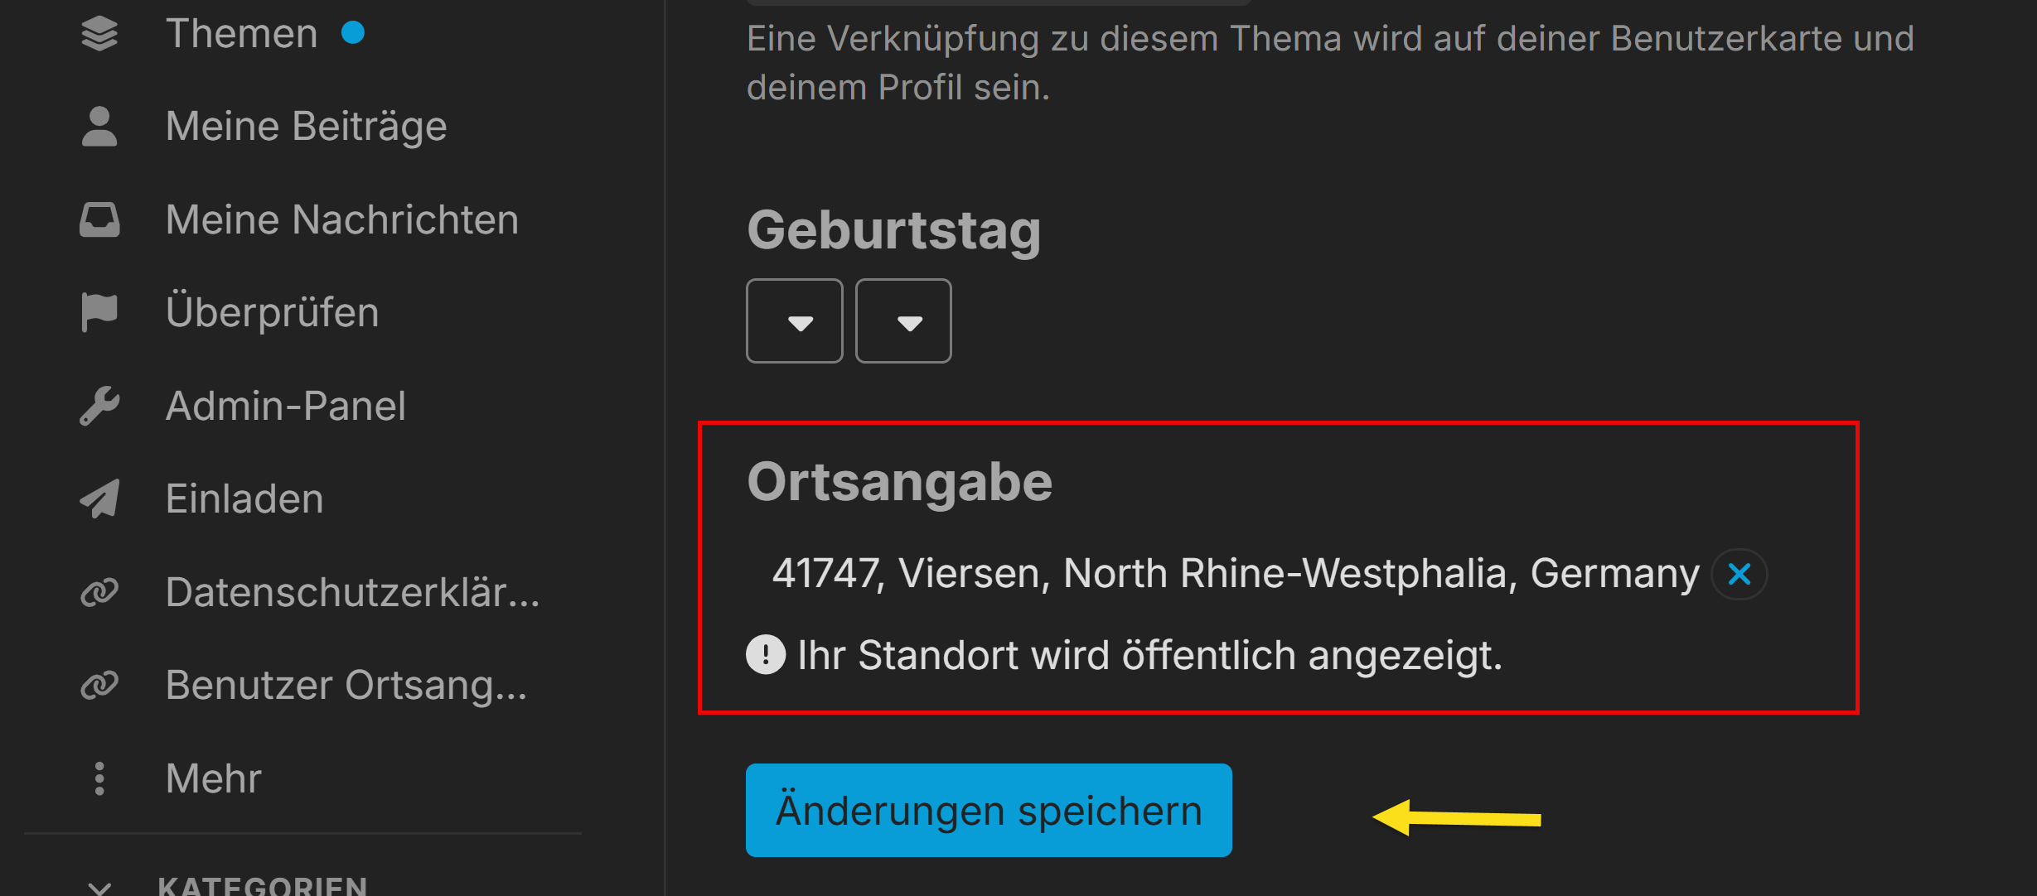Click the Meine Beiträge user icon
The height and width of the screenshot is (896, 2037).
[99, 127]
